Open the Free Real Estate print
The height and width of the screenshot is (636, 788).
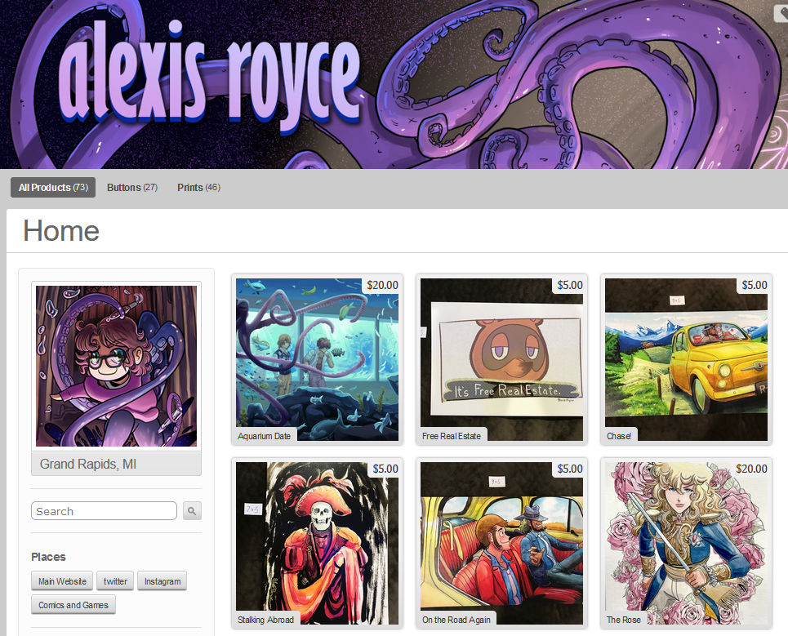[x=501, y=360]
